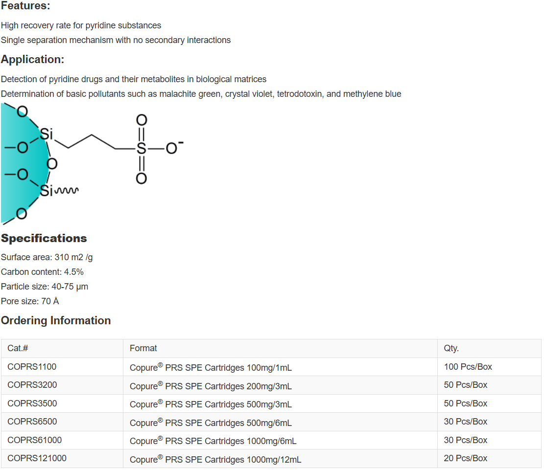Click the Specifications heading
The width and height of the screenshot is (544, 470).
pyautogui.click(x=44, y=239)
